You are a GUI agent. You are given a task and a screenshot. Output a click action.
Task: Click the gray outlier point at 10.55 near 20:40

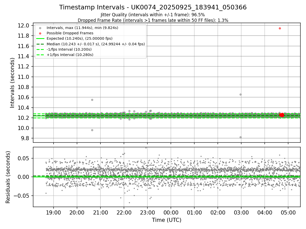92,100
